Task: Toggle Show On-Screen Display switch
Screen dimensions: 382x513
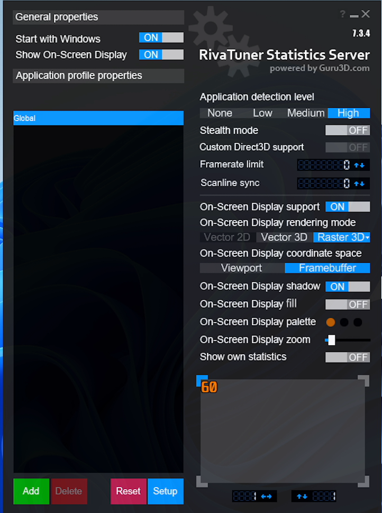Action: [161, 54]
